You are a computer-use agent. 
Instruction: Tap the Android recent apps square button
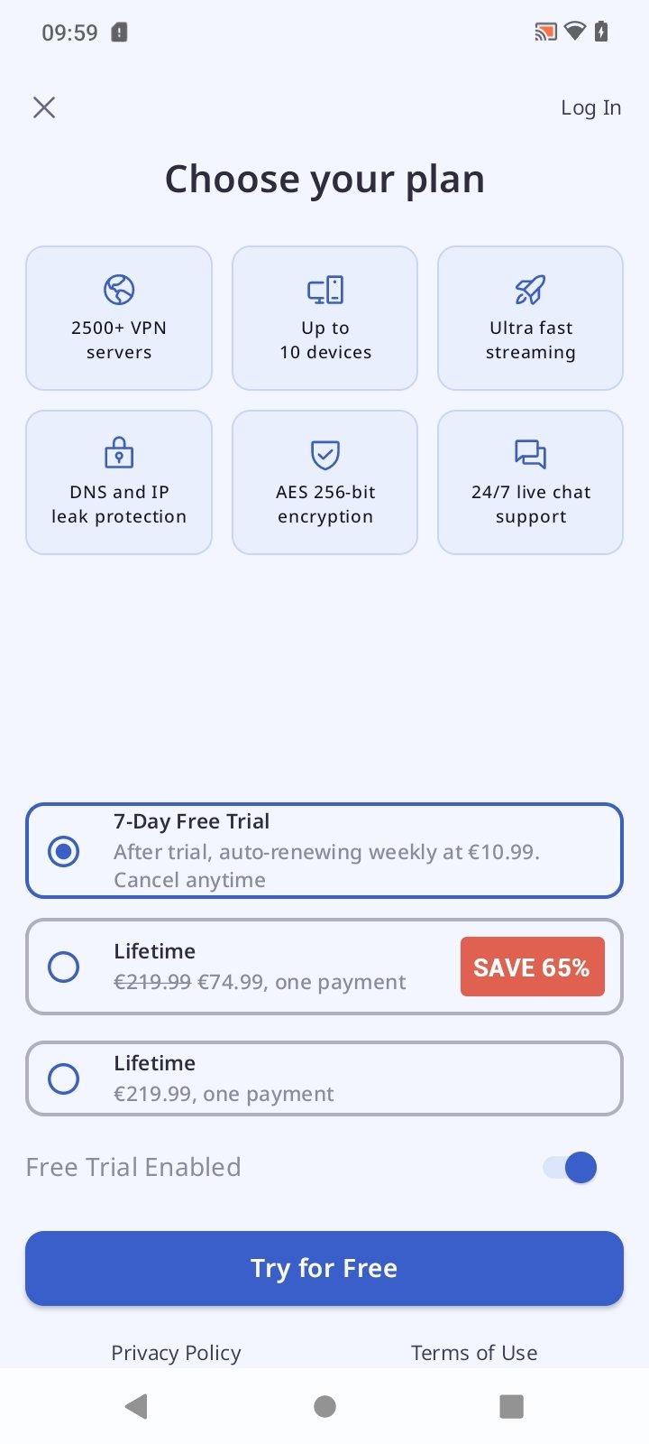[x=512, y=1406]
